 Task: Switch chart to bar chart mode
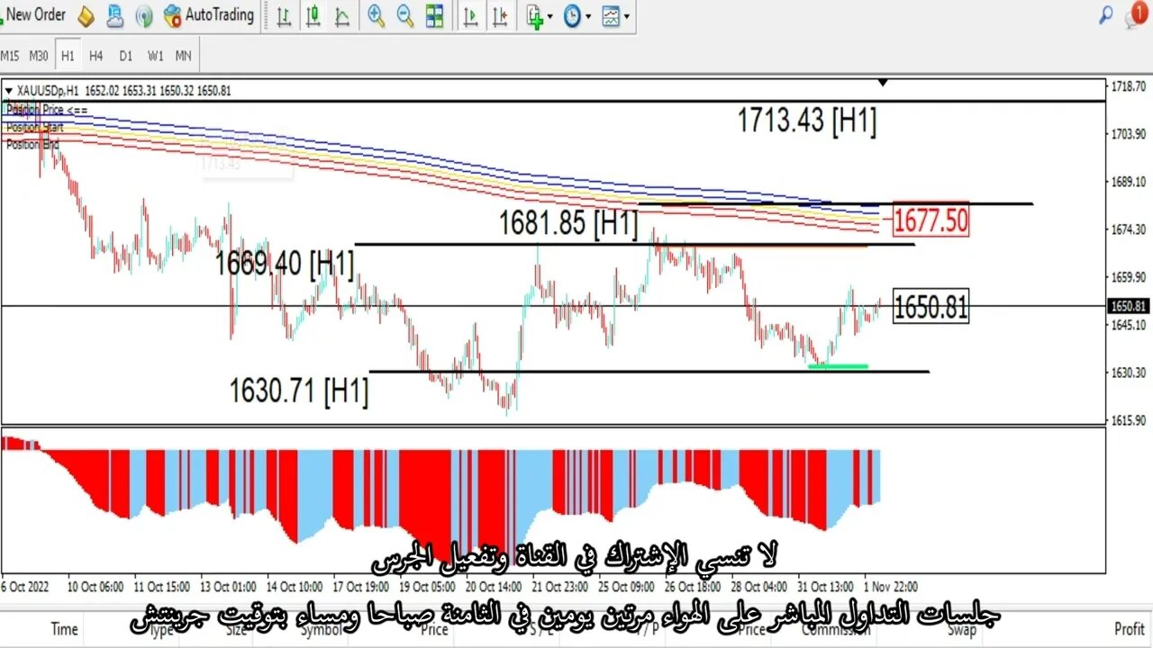pos(284,16)
